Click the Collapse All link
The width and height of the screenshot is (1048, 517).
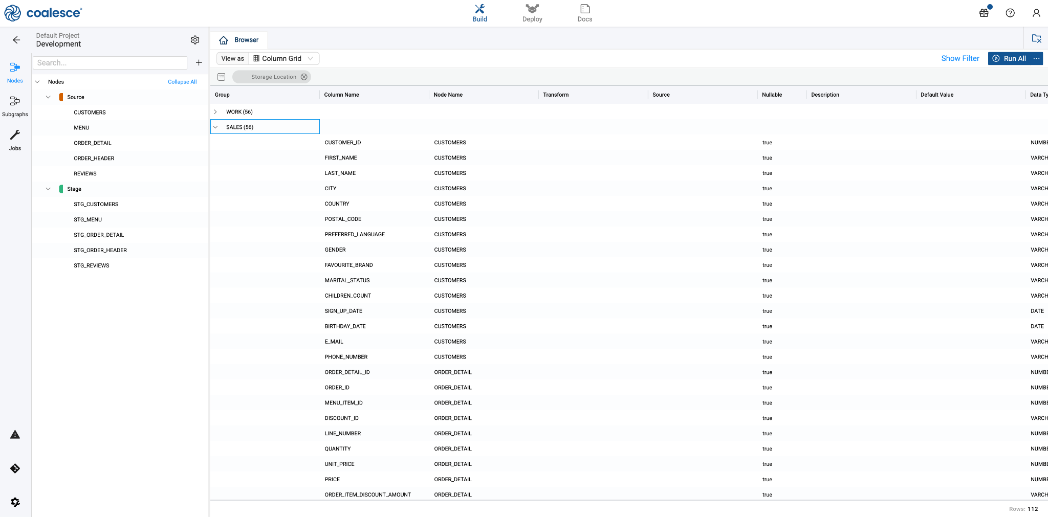point(182,82)
